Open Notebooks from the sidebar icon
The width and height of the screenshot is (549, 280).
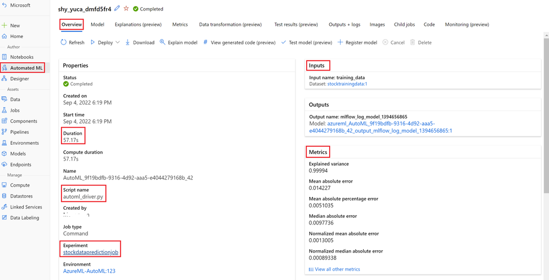[x=4, y=57]
